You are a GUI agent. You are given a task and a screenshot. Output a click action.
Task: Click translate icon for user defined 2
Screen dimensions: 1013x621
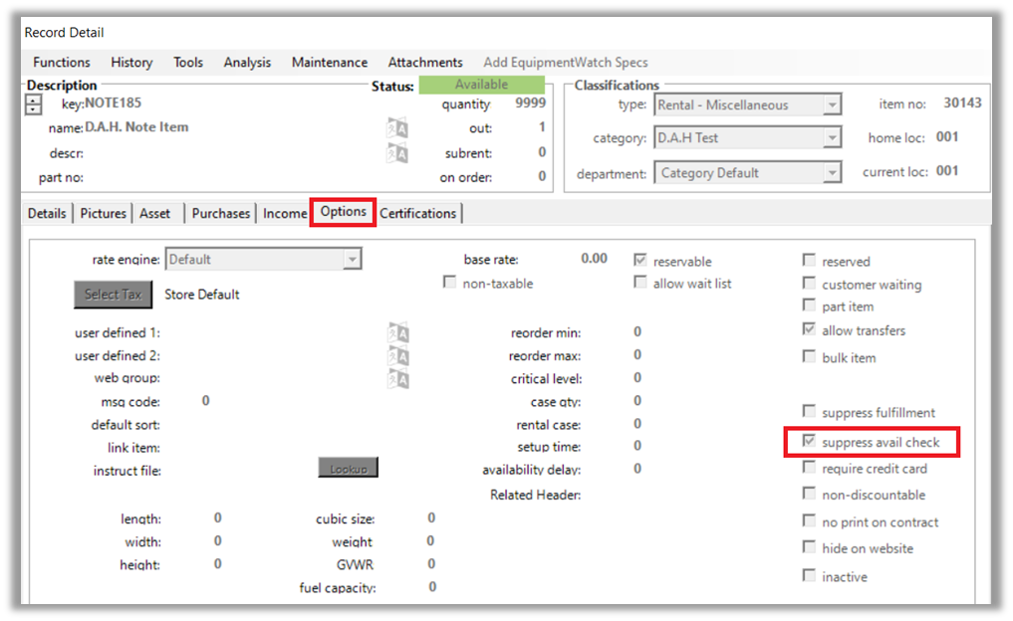(397, 356)
